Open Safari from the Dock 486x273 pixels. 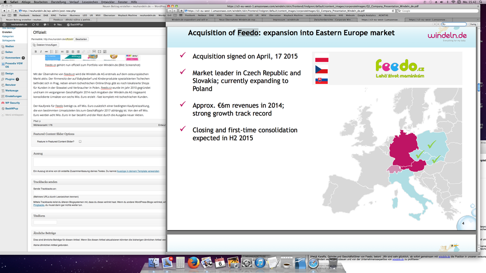point(313,263)
